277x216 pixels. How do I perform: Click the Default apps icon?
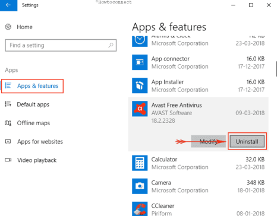[8, 104]
